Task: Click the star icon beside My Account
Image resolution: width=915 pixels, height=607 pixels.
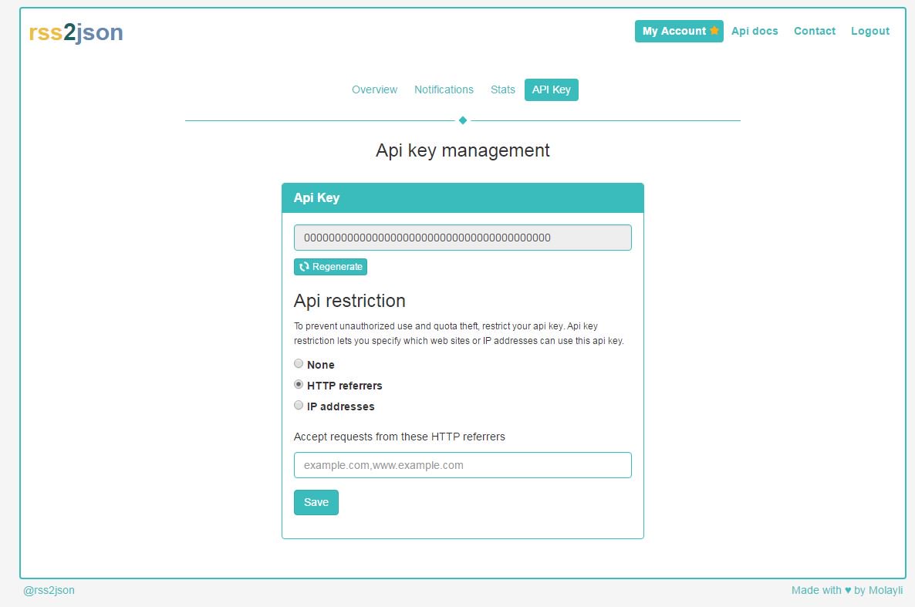Action: tap(714, 31)
